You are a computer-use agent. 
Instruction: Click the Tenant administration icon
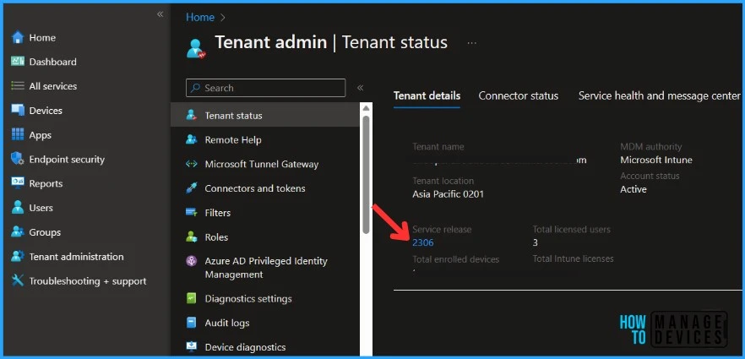[x=18, y=257]
